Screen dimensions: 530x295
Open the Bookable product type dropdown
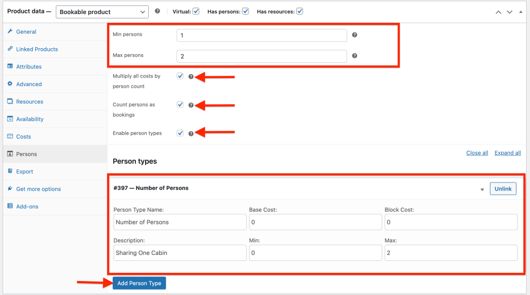[102, 12]
